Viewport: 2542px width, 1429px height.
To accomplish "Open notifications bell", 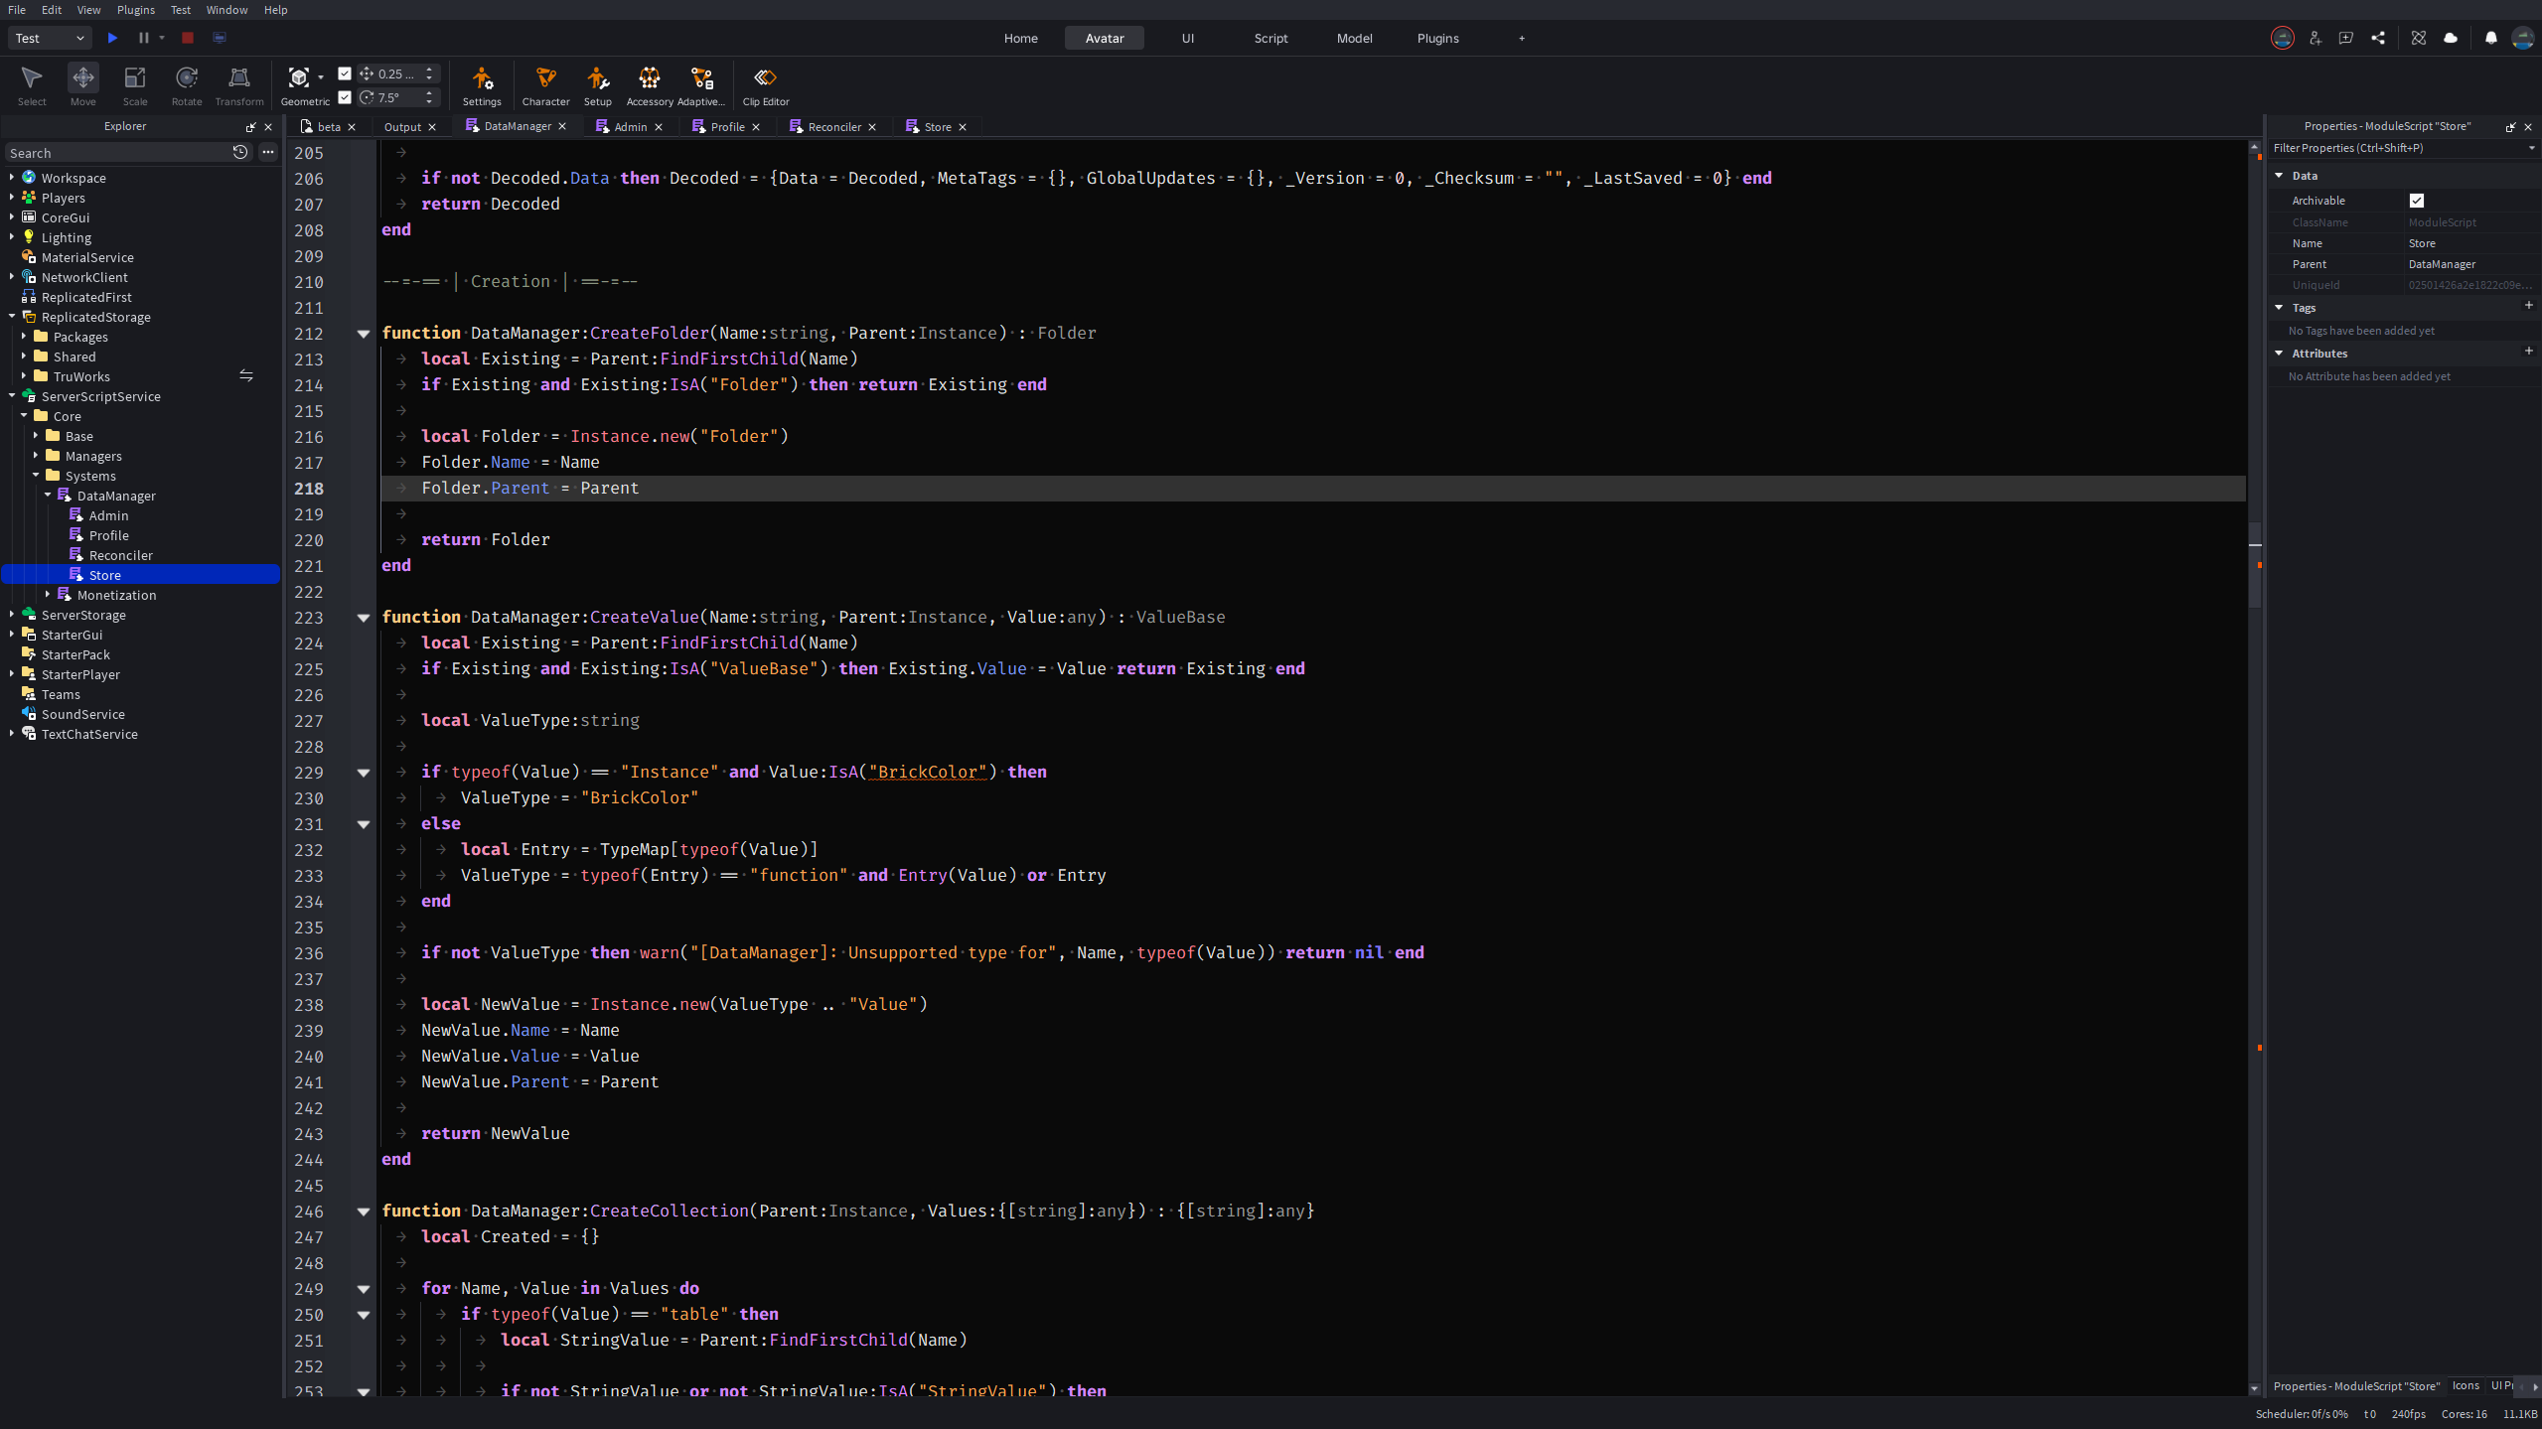I will 2491,38.
